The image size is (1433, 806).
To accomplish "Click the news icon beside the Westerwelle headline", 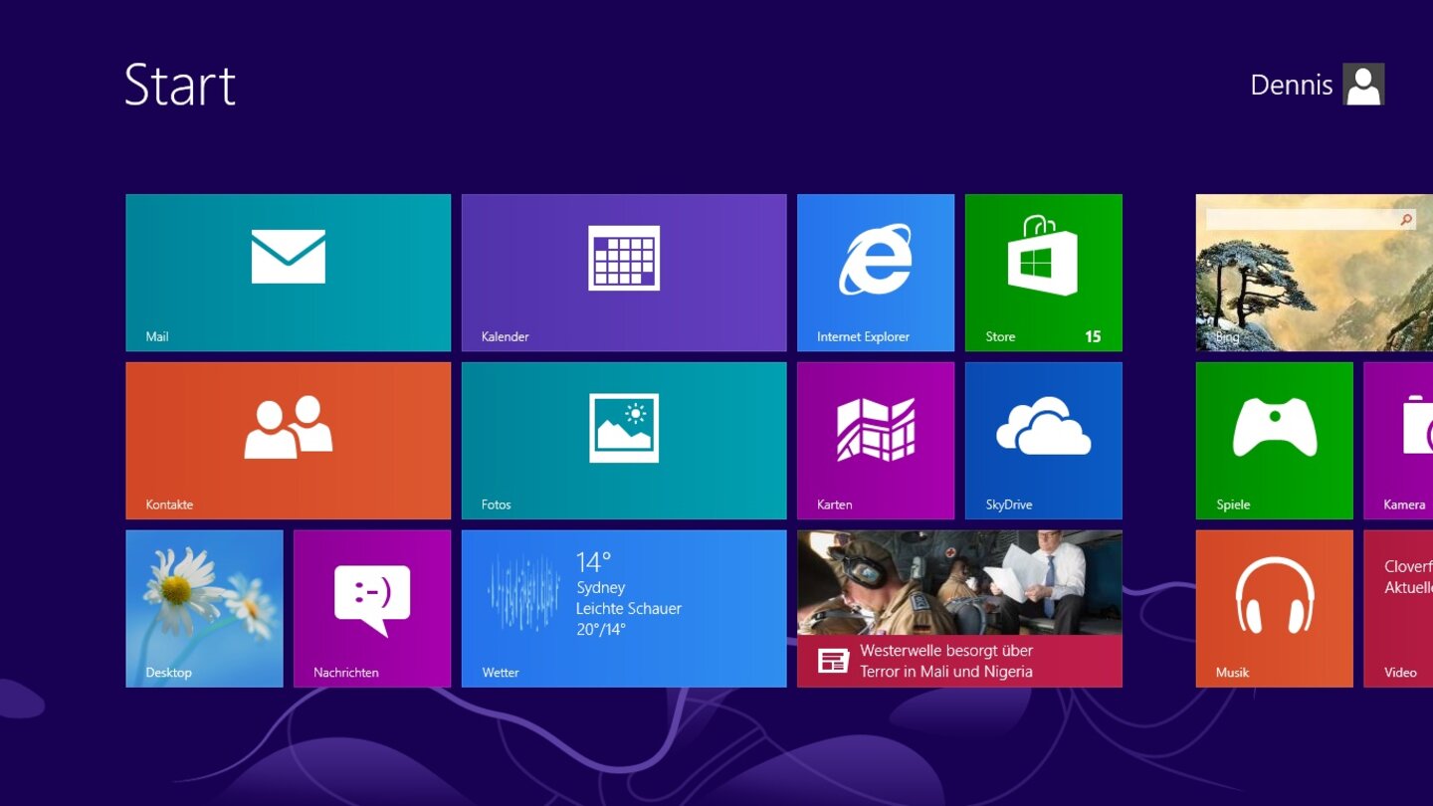I will pos(833,661).
